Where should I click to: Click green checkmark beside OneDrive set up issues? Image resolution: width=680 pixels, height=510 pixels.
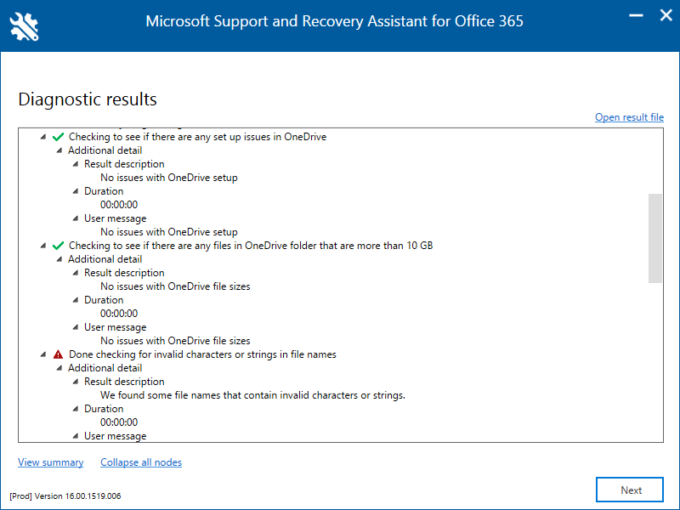[x=58, y=137]
